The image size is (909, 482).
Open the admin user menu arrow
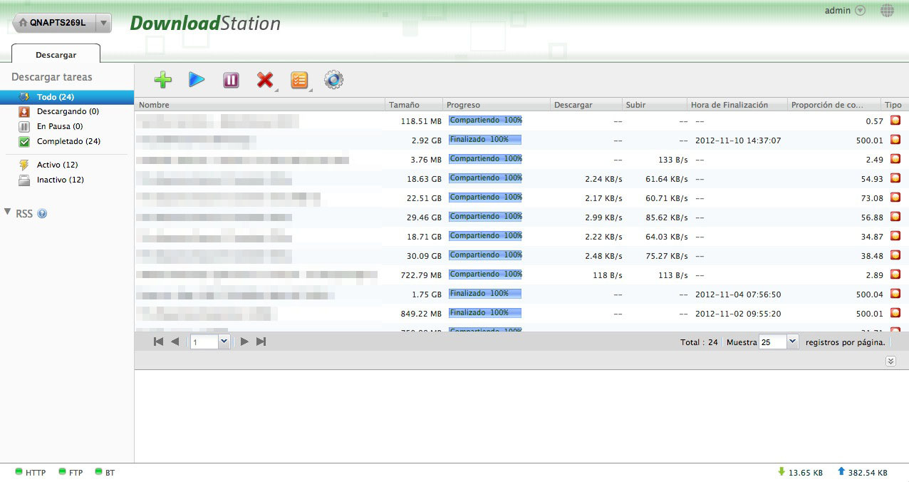click(860, 11)
